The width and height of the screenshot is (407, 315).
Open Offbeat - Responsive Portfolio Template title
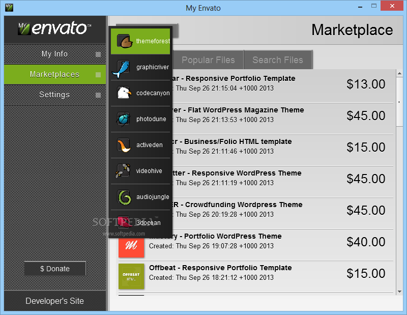point(220,268)
